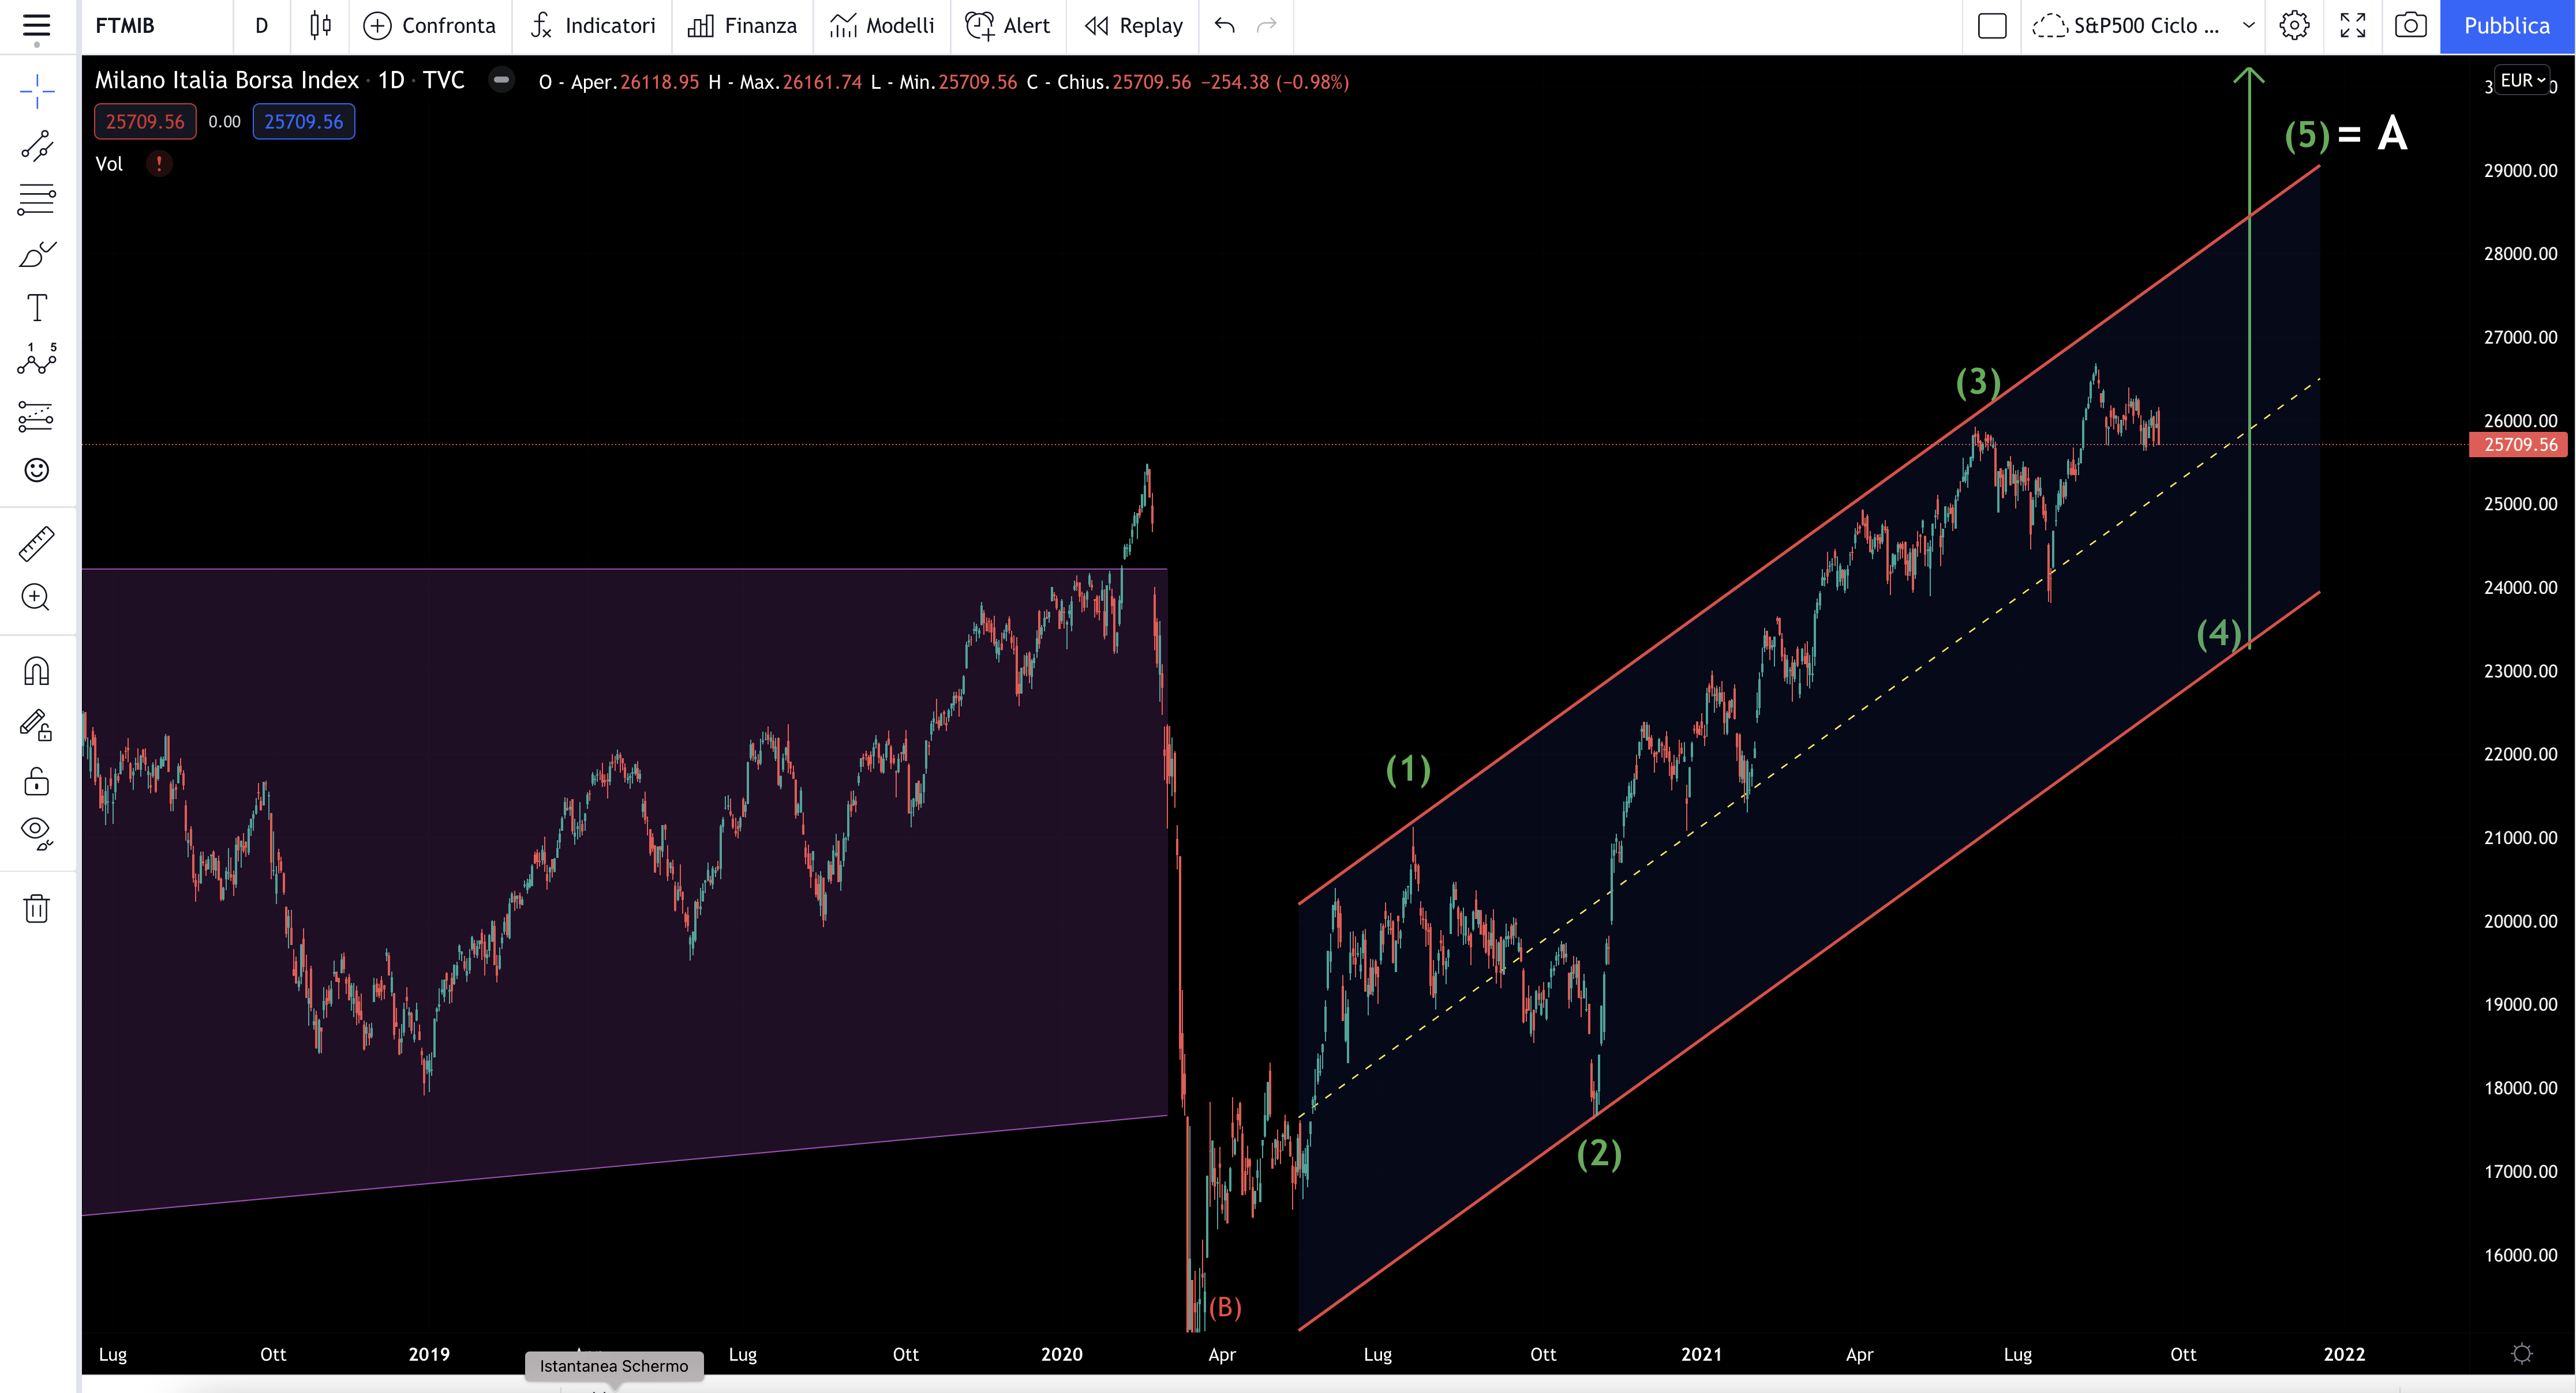Screen dimensions: 2576x1393
Task: Select the text annotation tool
Action: point(37,308)
